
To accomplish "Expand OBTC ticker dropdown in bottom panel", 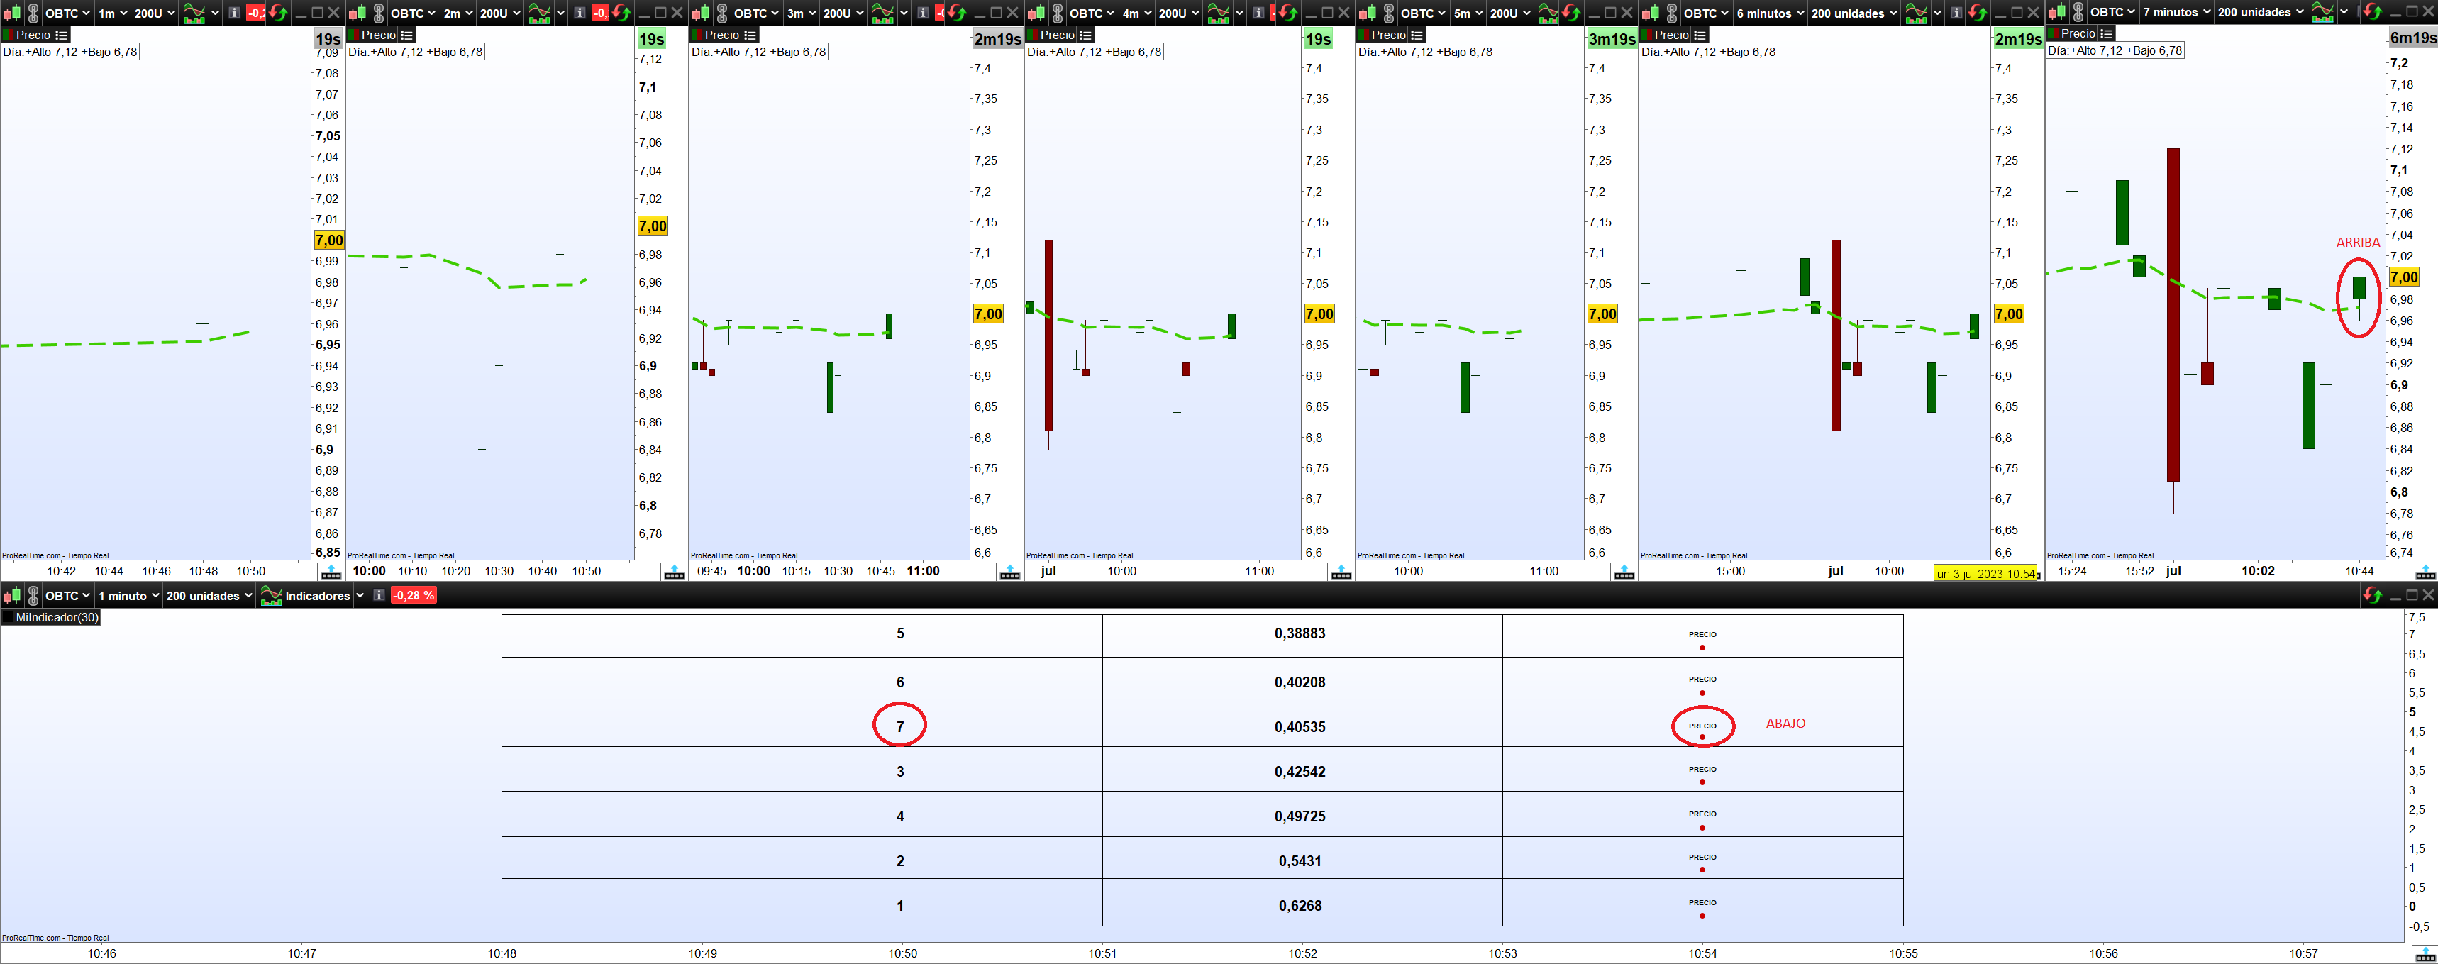I will (67, 595).
